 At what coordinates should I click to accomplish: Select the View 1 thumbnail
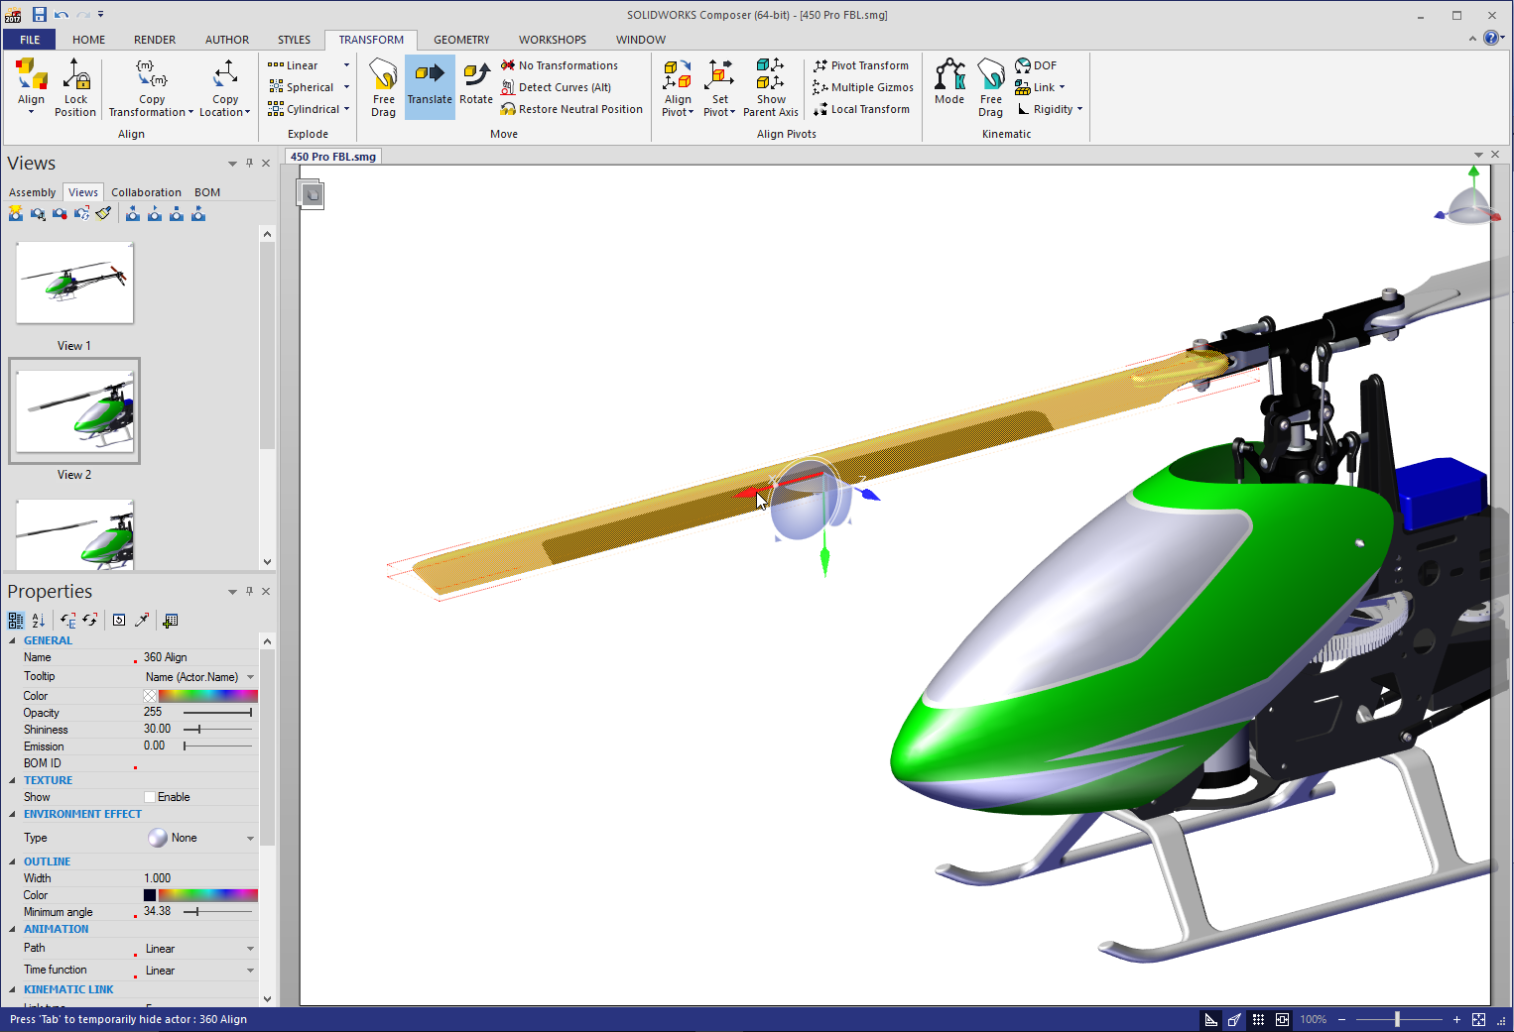pos(74,283)
